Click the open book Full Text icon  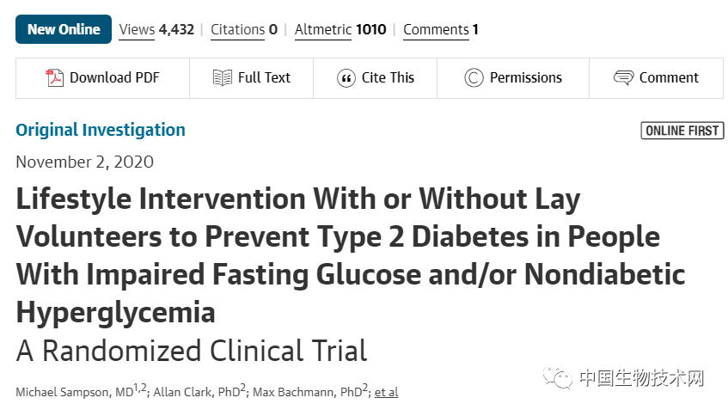pyautogui.click(x=223, y=78)
